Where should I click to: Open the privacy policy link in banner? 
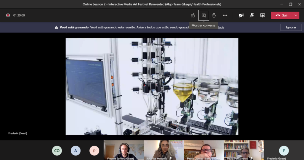click(x=221, y=27)
